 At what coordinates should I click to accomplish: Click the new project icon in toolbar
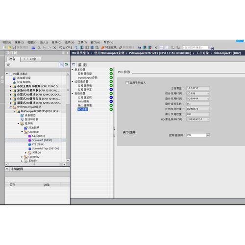click(4, 48)
